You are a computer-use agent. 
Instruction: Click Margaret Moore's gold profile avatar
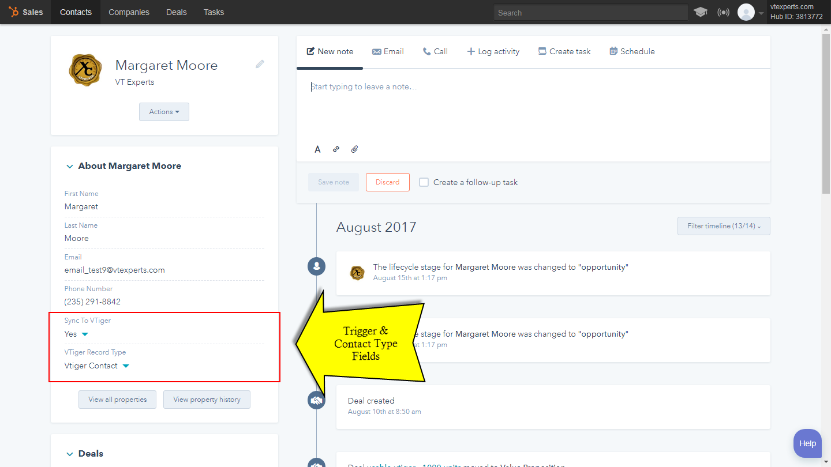point(85,70)
